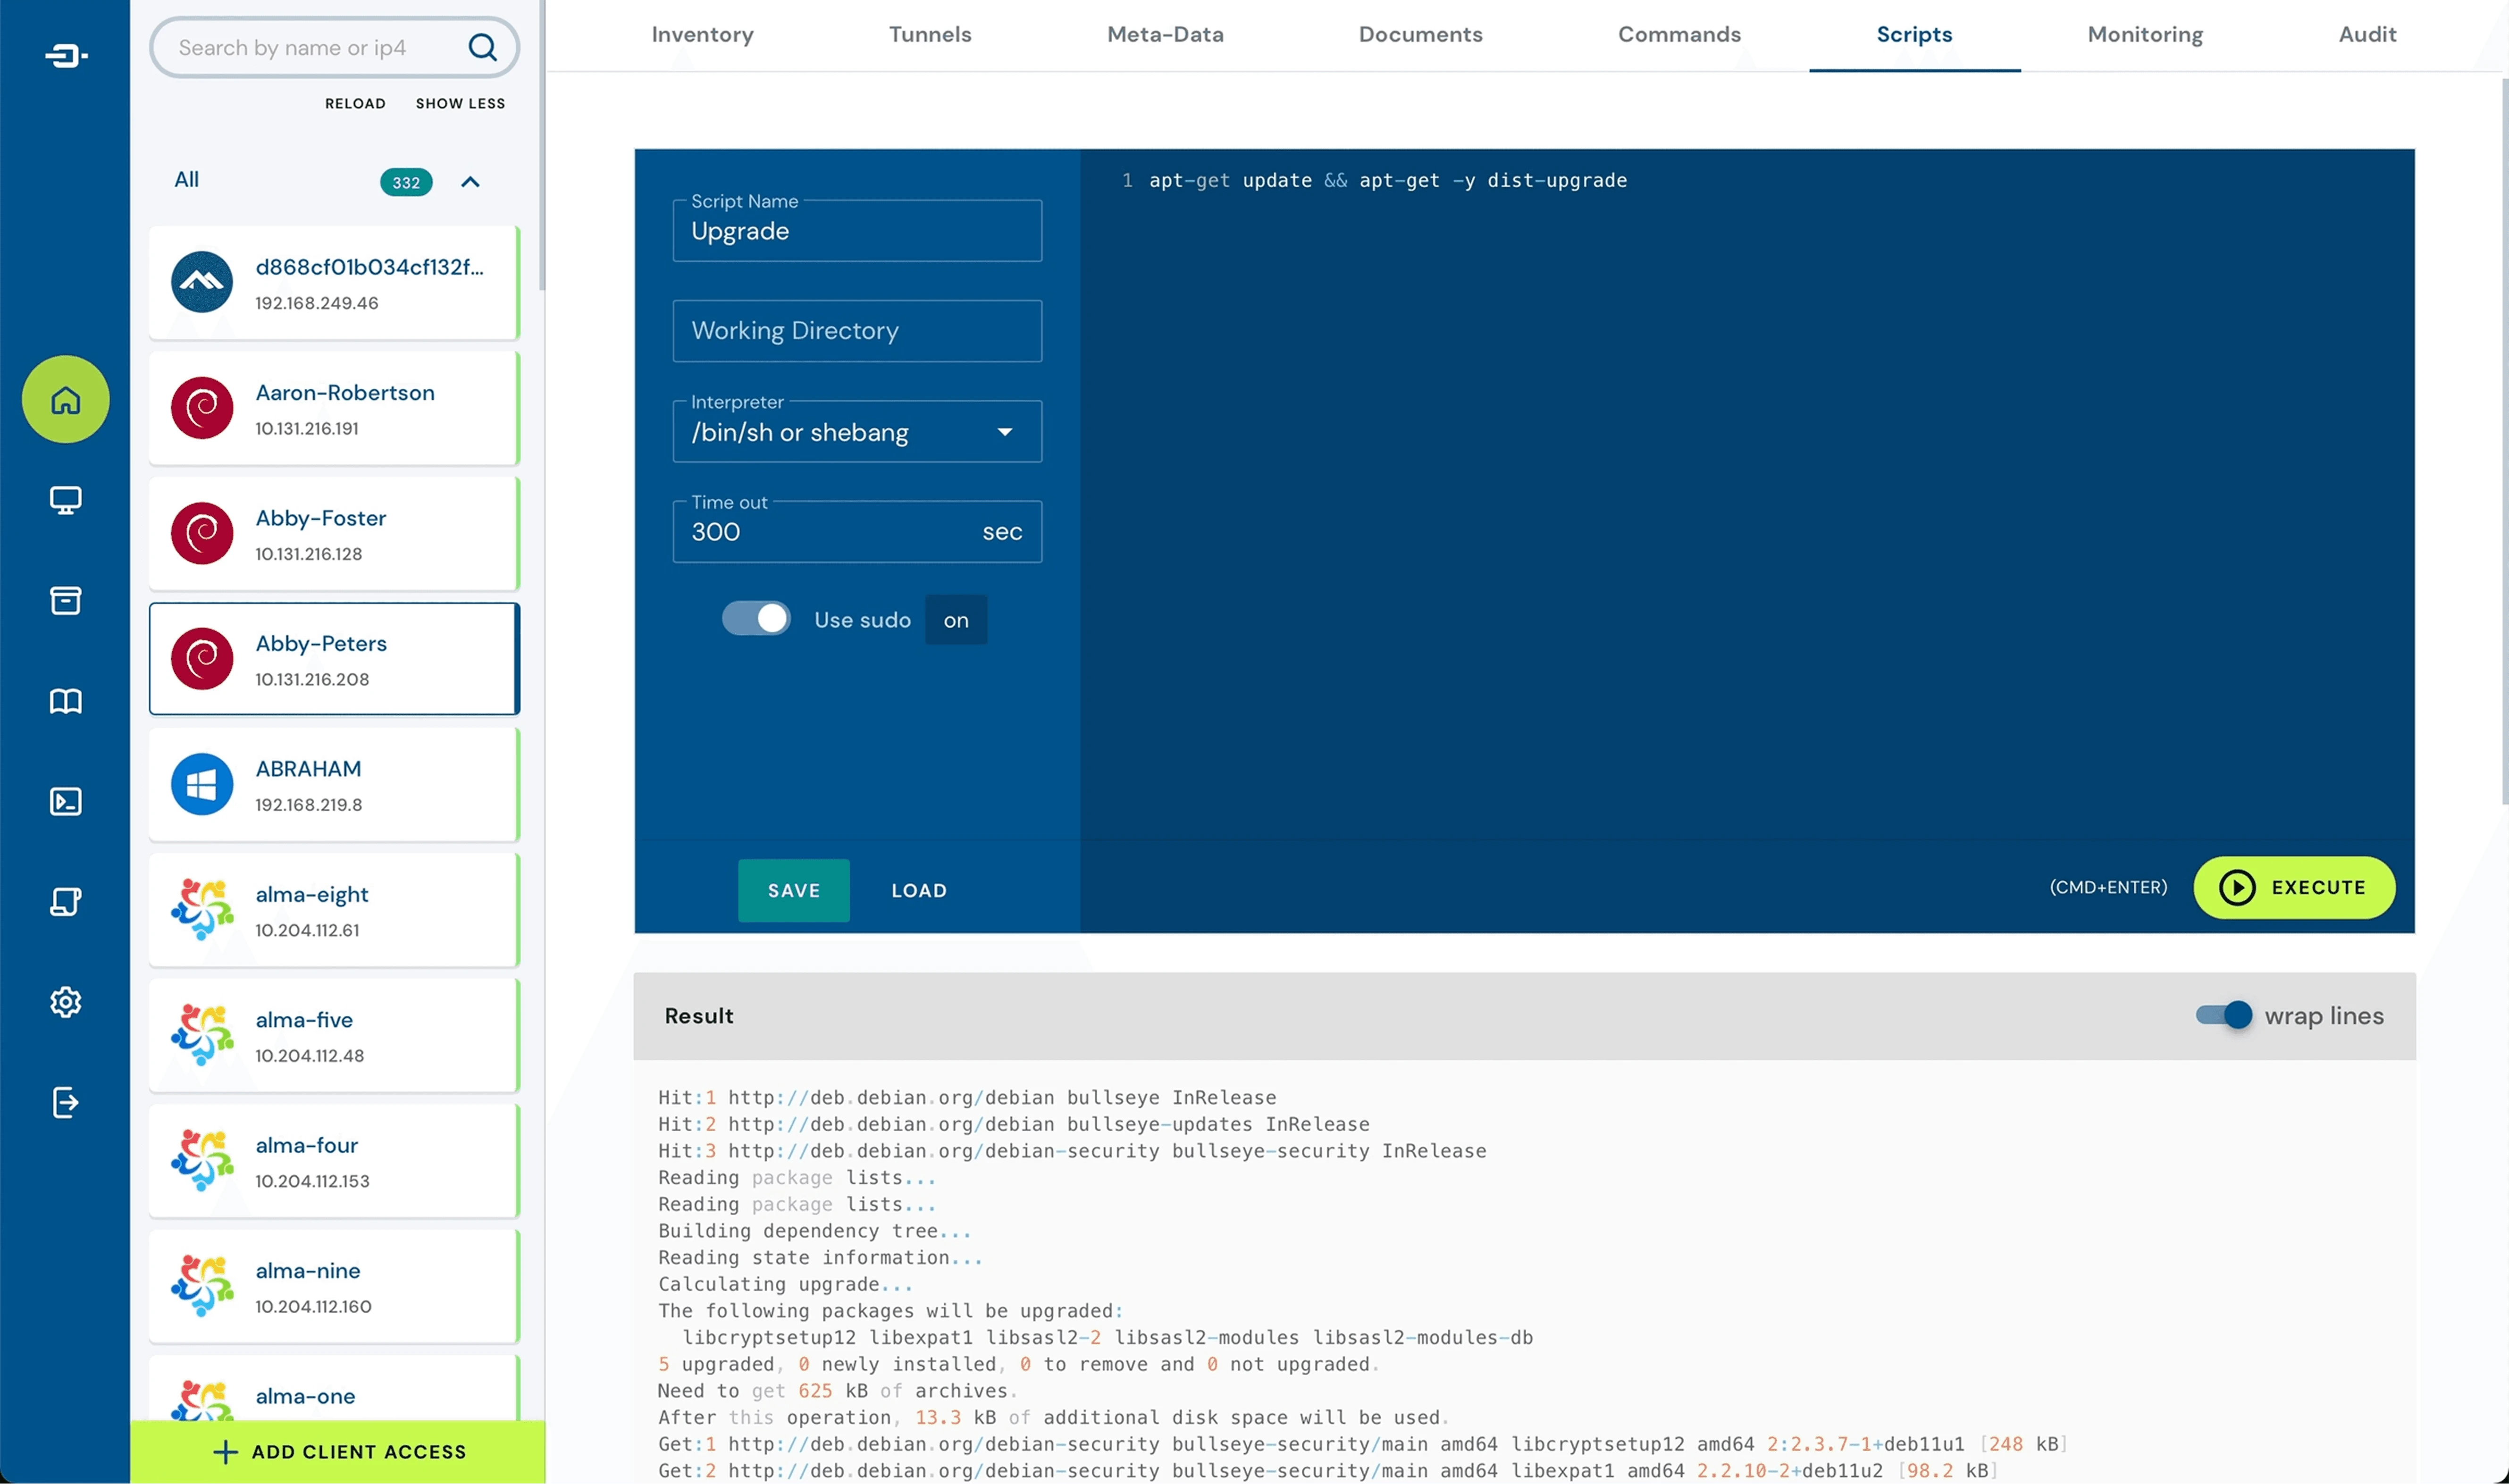Open the Documents tab

[x=1420, y=34]
